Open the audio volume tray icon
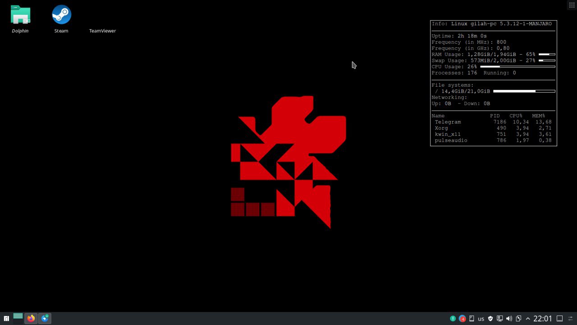Viewport: 577px width, 325px height. click(509, 319)
